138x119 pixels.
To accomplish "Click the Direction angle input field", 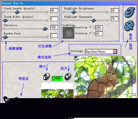I will point(99,28).
